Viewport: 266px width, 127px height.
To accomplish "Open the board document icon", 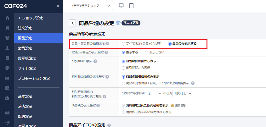I will pos(7,58).
